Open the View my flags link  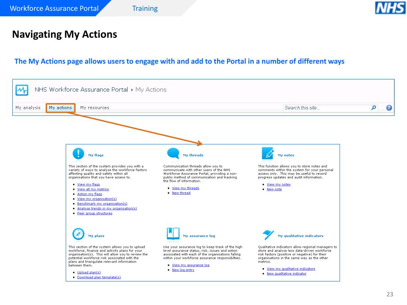(x=89, y=184)
